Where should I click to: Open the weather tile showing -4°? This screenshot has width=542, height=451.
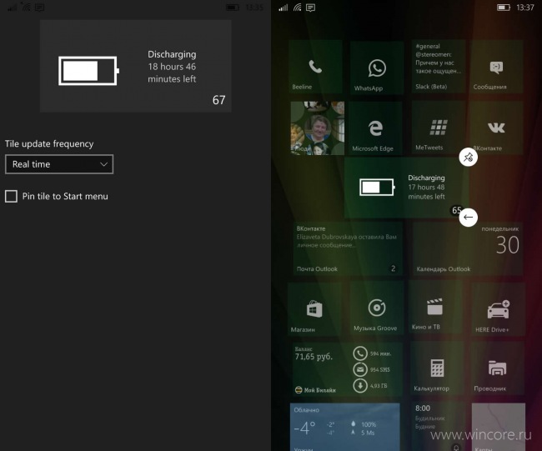click(345, 427)
